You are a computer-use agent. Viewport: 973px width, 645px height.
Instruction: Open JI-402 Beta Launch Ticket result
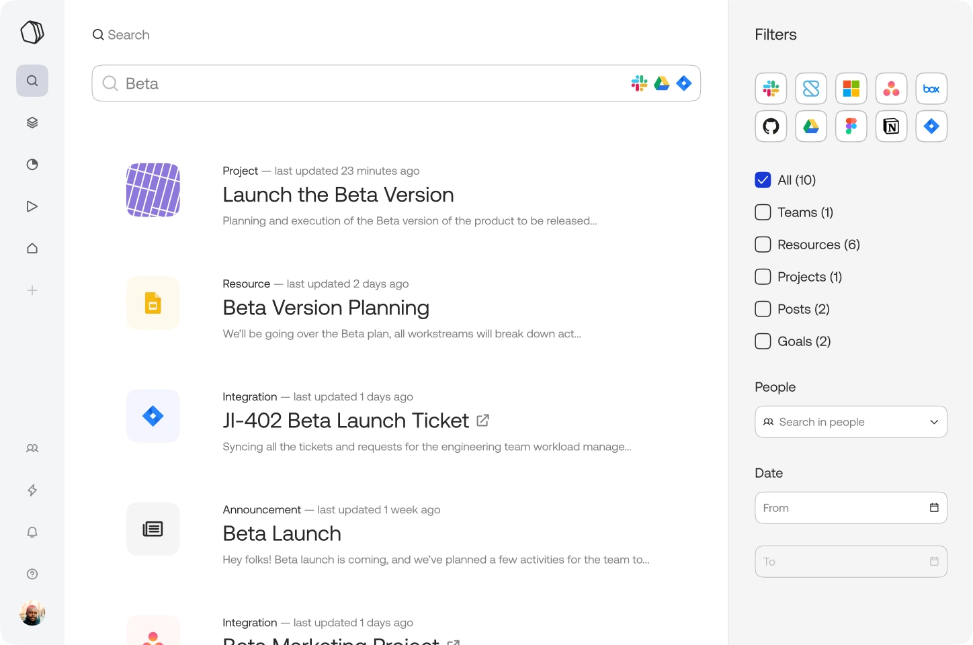pyautogui.click(x=345, y=421)
